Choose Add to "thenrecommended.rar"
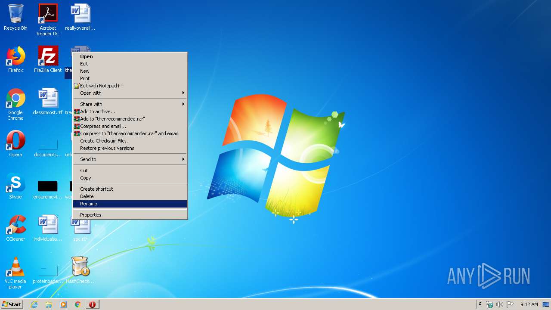 tap(130, 119)
